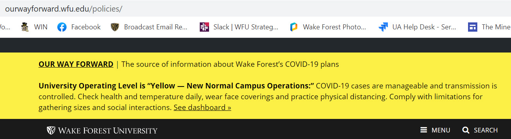
Task: Open the OUR WAY FORWARD link
Action: pos(76,64)
